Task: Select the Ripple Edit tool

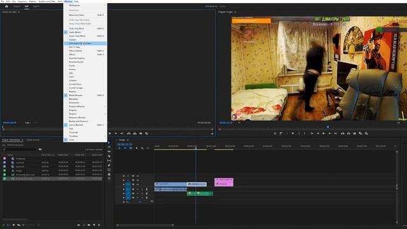Action: coord(109,151)
